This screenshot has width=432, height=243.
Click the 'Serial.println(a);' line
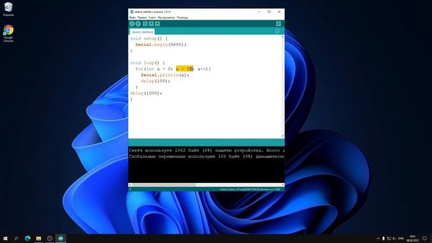pos(165,75)
